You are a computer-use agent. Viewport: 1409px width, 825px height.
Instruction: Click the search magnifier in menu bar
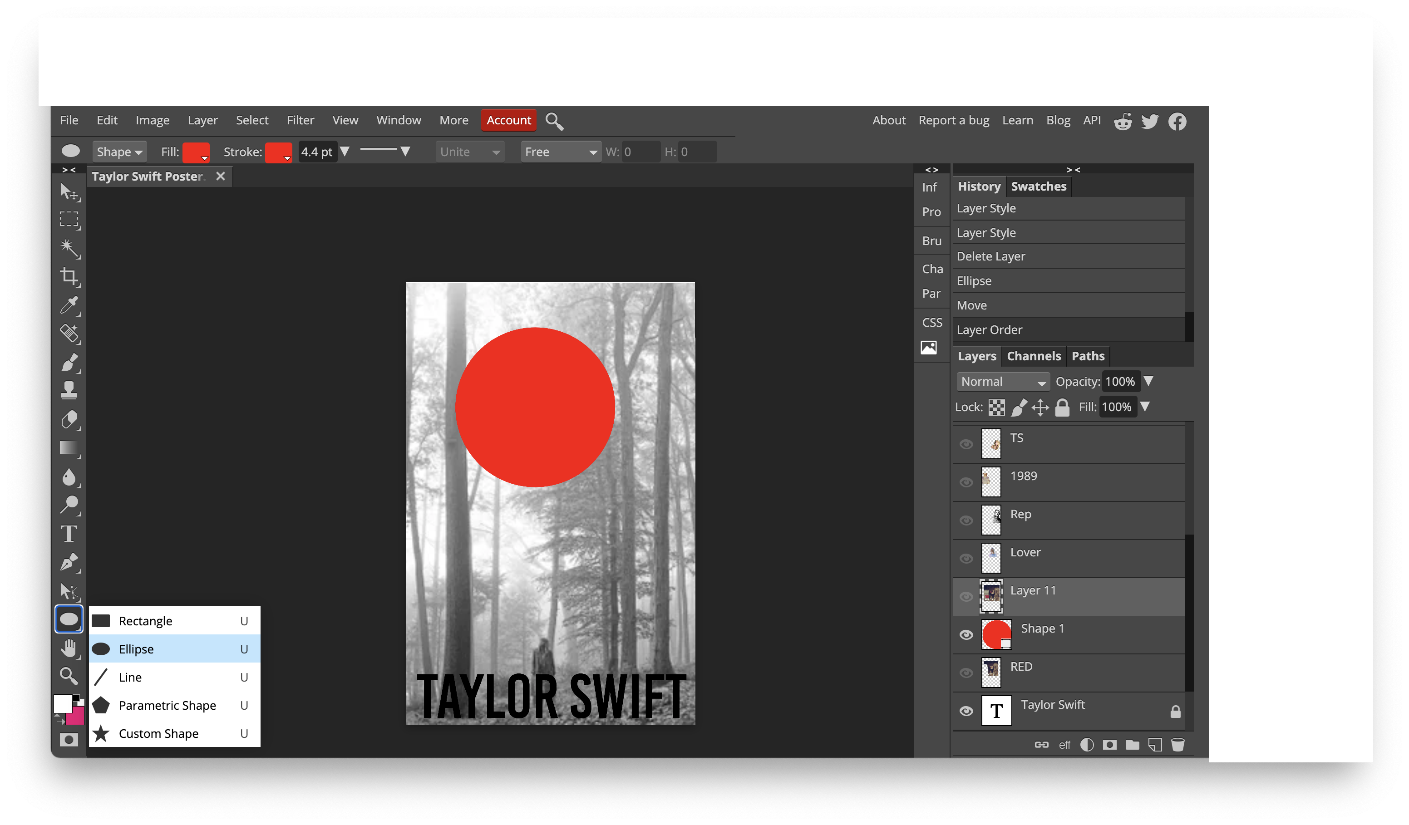pyautogui.click(x=554, y=121)
